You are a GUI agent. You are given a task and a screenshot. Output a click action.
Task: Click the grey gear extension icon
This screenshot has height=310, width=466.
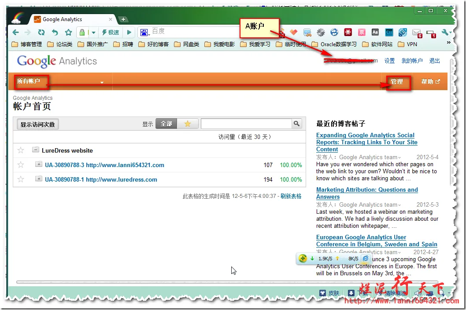coord(320,33)
